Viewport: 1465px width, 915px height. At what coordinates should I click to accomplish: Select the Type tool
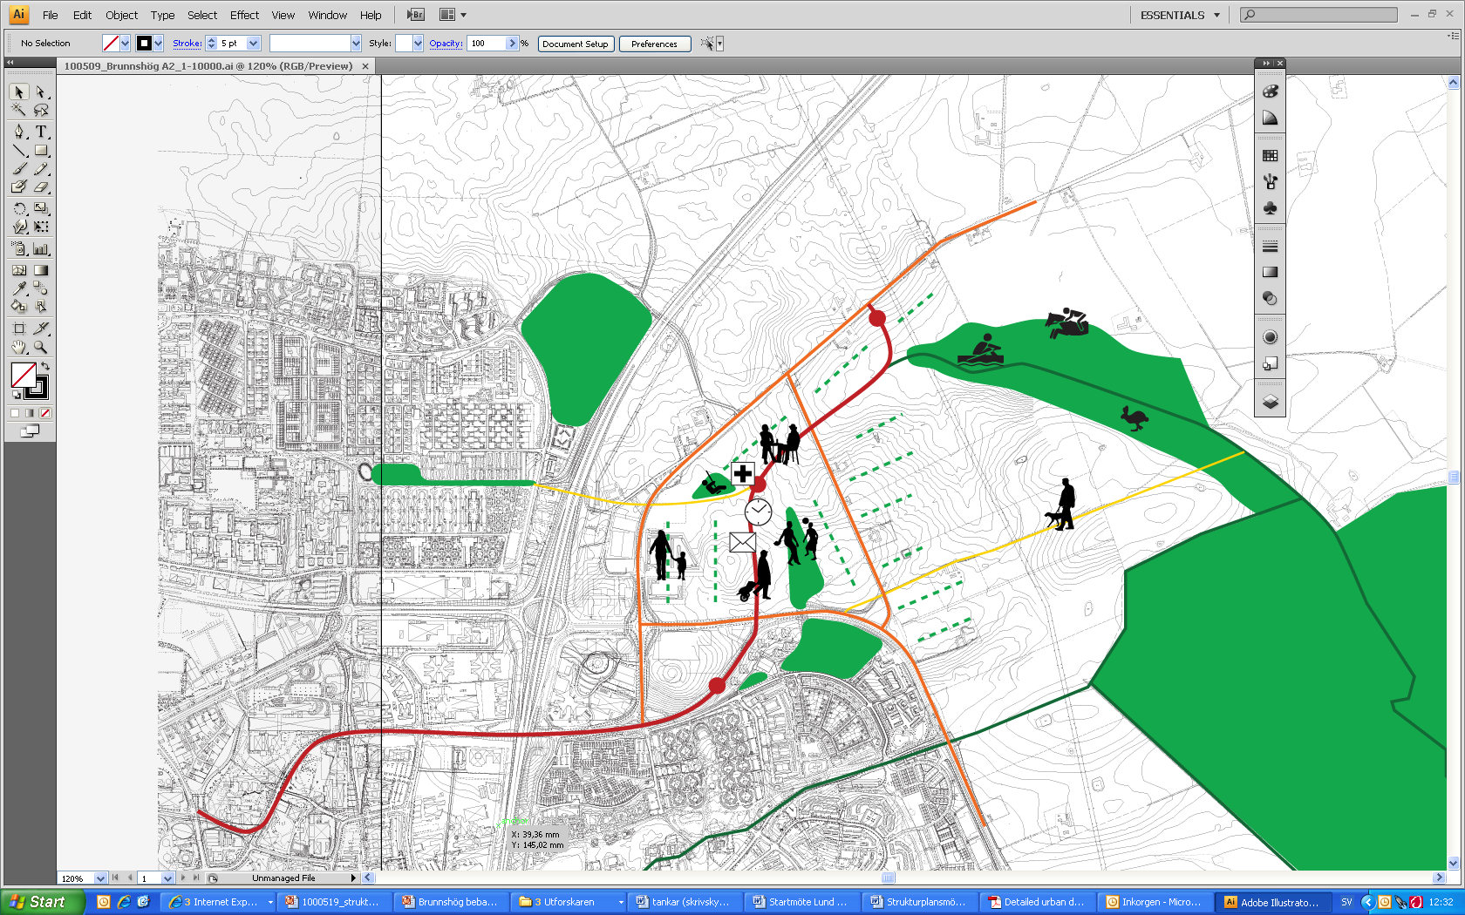coord(40,132)
